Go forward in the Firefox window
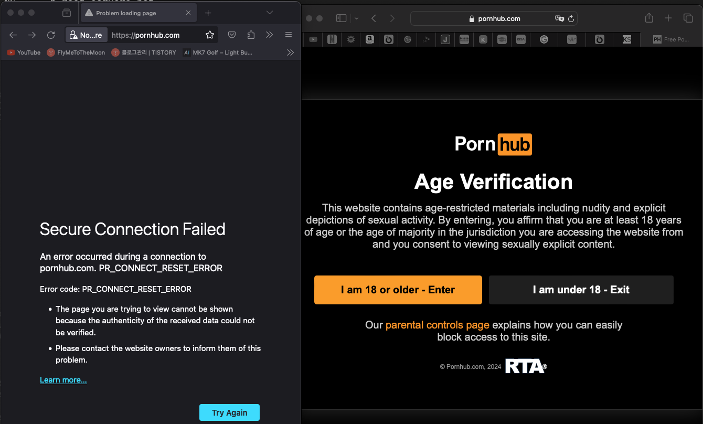This screenshot has width=703, height=424. [x=32, y=35]
